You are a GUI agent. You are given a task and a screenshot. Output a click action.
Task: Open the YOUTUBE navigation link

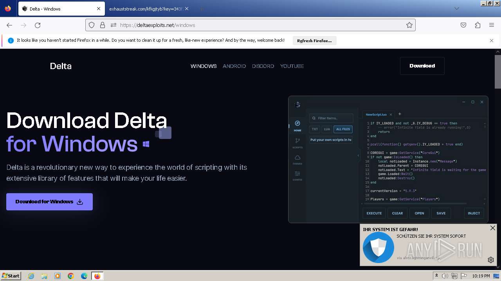pos(292,66)
